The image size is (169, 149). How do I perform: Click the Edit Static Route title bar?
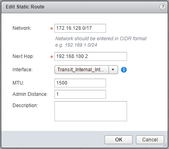point(84,7)
